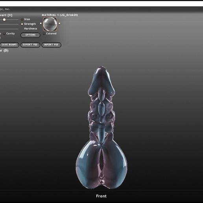The height and width of the screenshot is (203, 203).
Task: Toggle the Invert [X] label
Action: click(6, 15)
